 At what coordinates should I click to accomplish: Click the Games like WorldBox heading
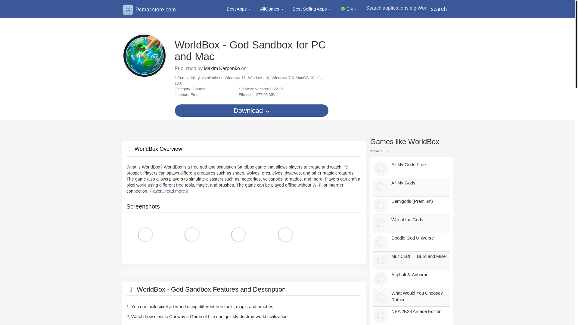coord(405,141)
